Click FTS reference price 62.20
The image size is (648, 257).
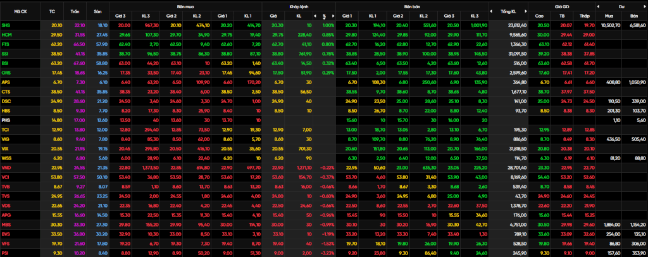56,44
